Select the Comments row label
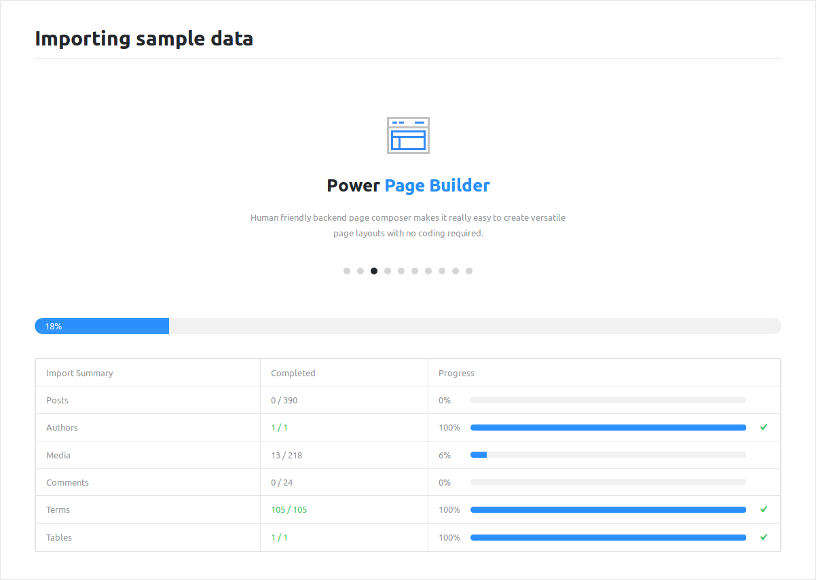 [x=67, y=482]
